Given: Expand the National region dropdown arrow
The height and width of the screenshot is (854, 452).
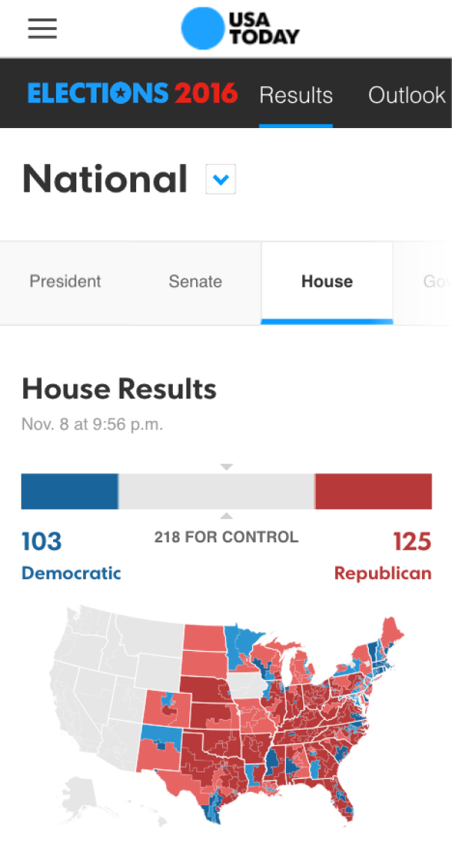Looking at the screenshot, I should tap(221, 179).
